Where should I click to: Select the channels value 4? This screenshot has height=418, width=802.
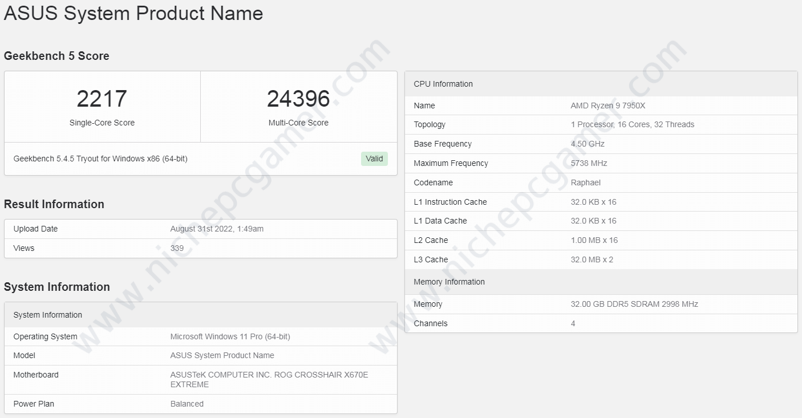[x=573, y=323]
